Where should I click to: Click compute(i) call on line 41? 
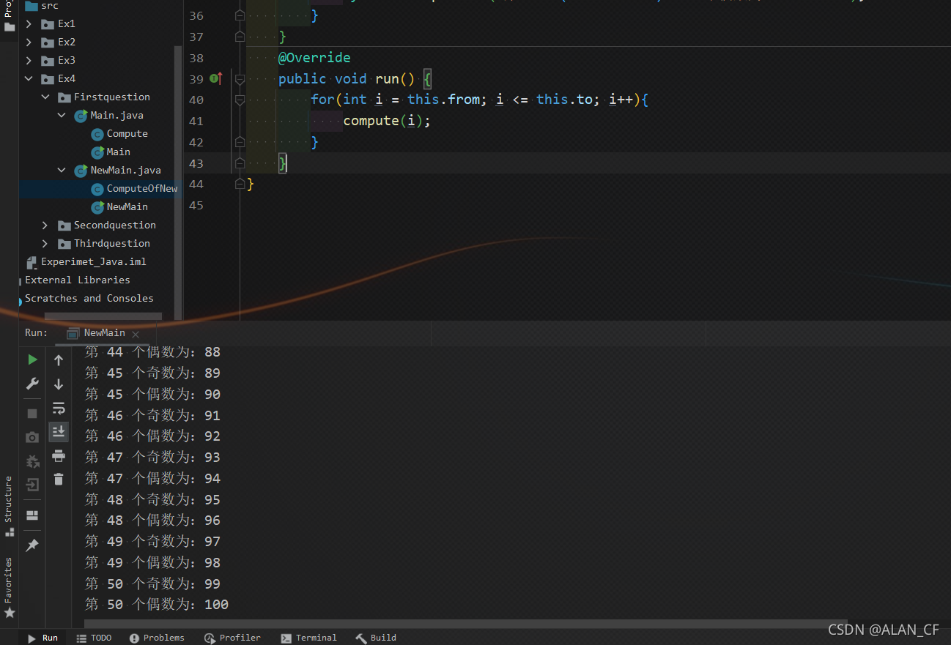point(386,121)
